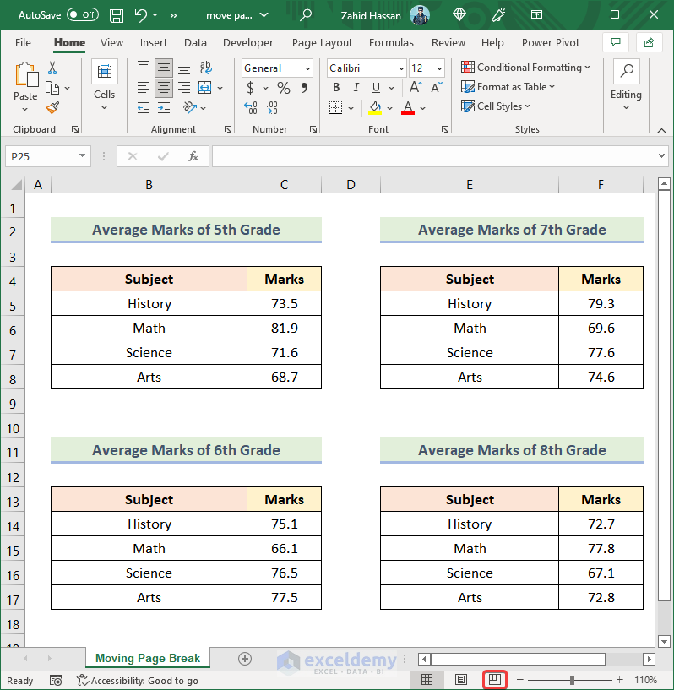Toggle Underline formatting
This screenshot has width=674, height=690.
(376, 88)
